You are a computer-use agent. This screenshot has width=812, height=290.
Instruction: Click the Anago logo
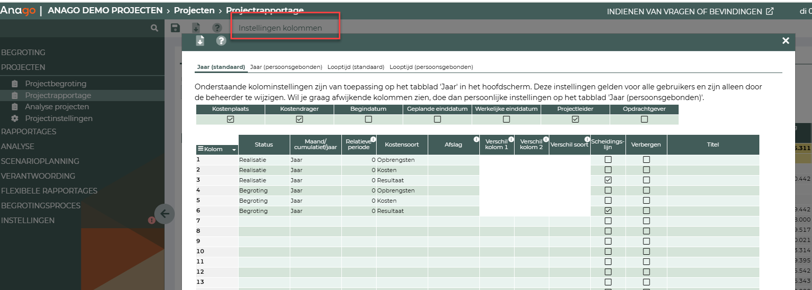[18, 10]
